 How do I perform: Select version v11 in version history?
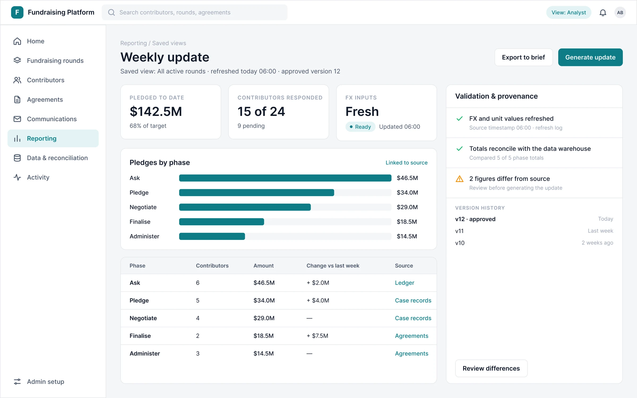pyautogui.click(x=534, y=231)
